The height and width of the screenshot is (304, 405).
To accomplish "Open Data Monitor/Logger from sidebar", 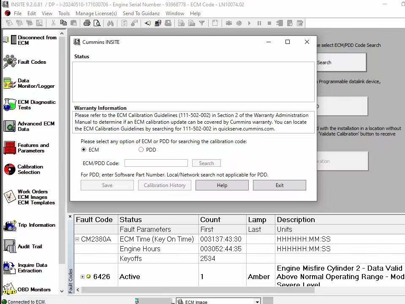I will coord(10,84).
